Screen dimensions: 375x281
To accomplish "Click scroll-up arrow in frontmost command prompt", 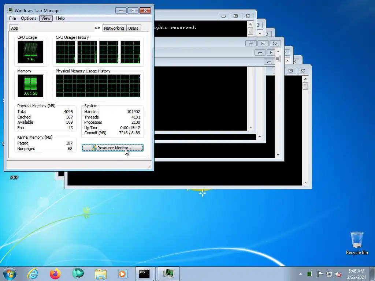I will 305,79.
